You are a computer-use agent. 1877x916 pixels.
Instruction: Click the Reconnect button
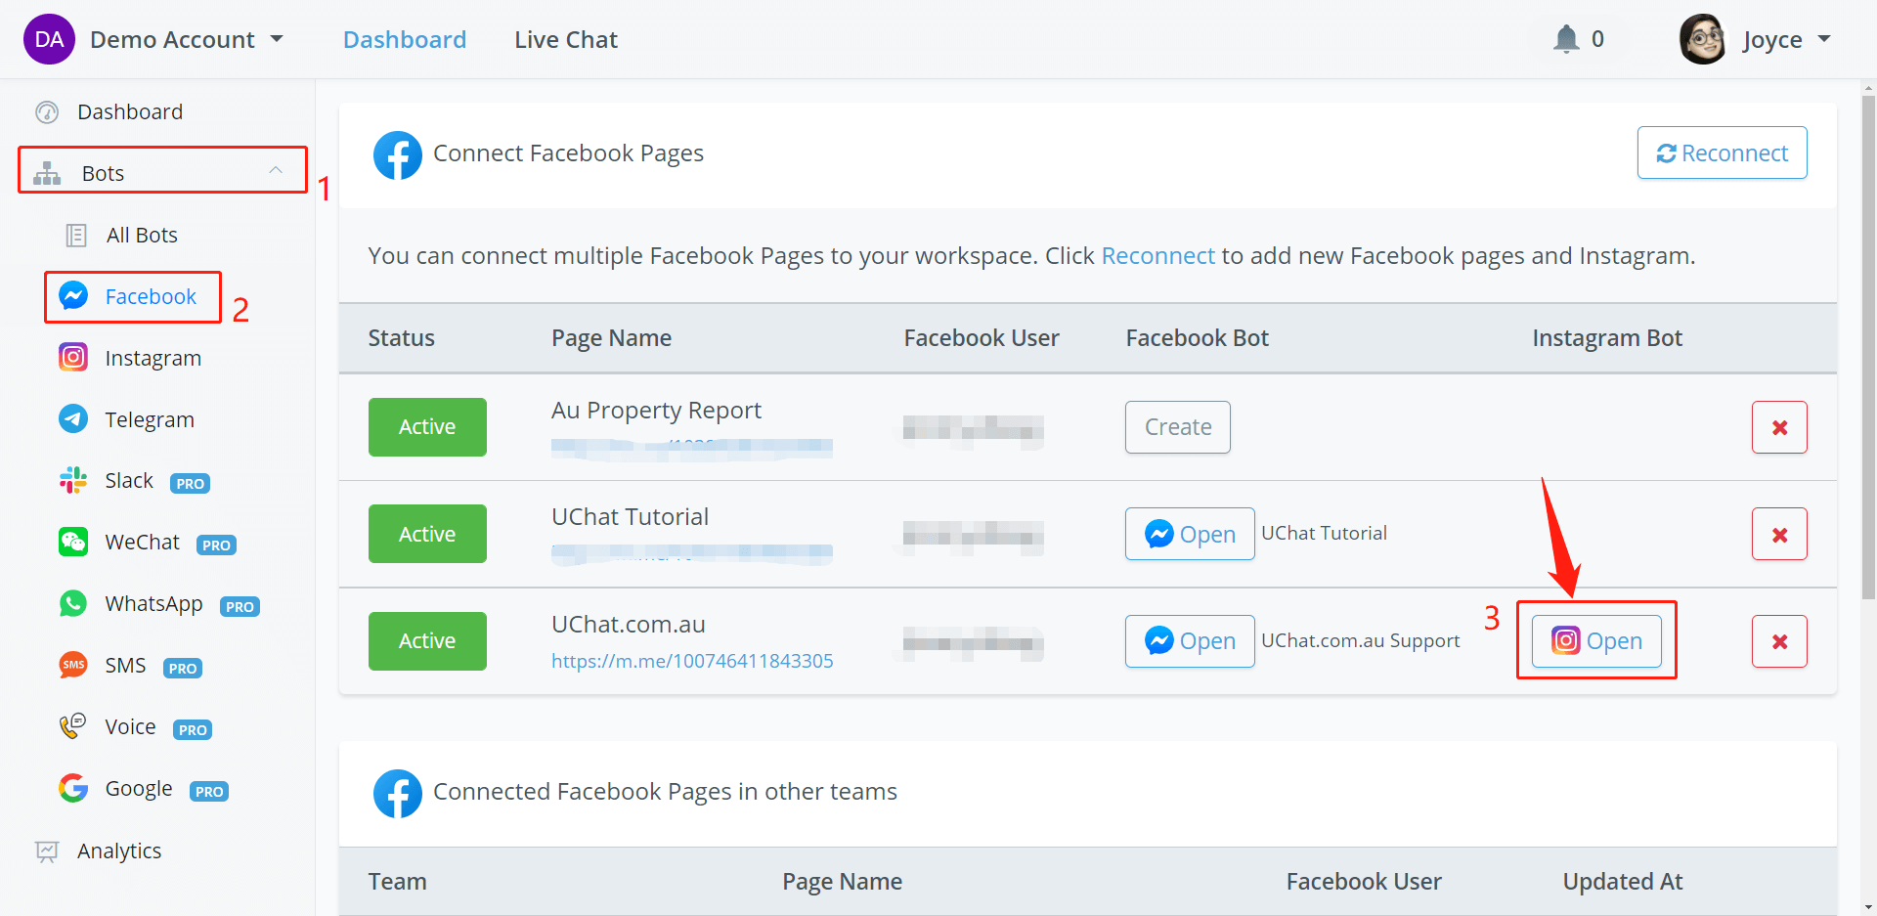point(1722,153)
